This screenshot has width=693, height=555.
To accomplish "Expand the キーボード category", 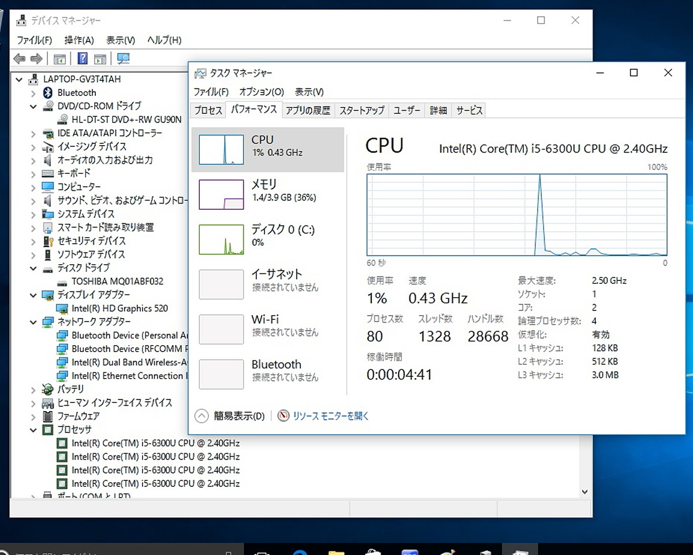I will [33, 173].
